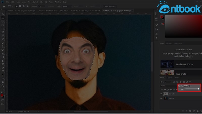Click the Select and Mask button

coord(110,6)
